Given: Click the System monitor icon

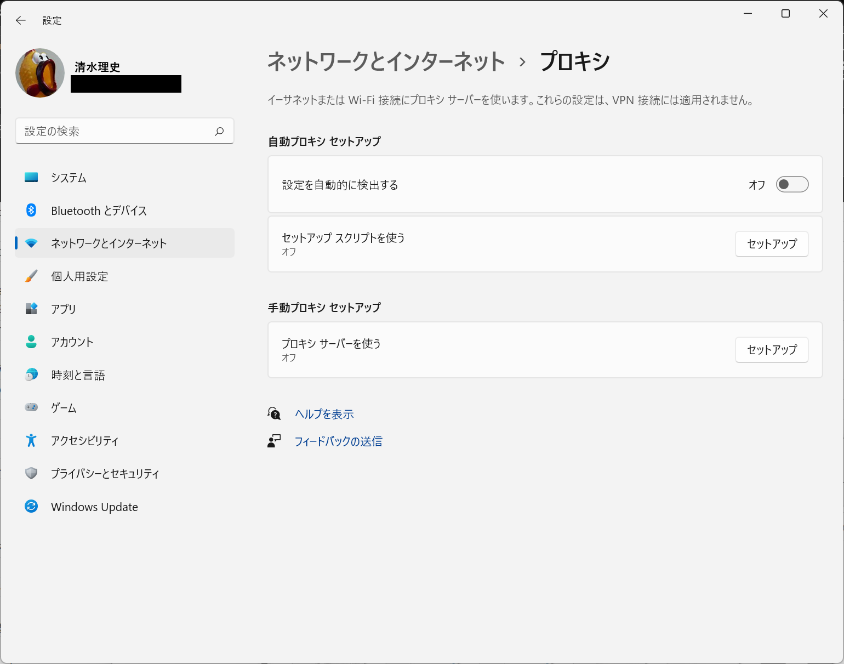Looking at the screenshot, I should (x=31, y=178).
